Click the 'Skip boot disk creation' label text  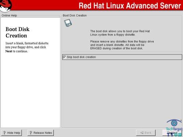(x=81, y=57)
